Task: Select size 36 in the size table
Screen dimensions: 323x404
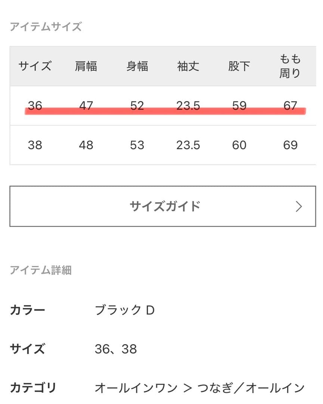Action: [35, 106]
